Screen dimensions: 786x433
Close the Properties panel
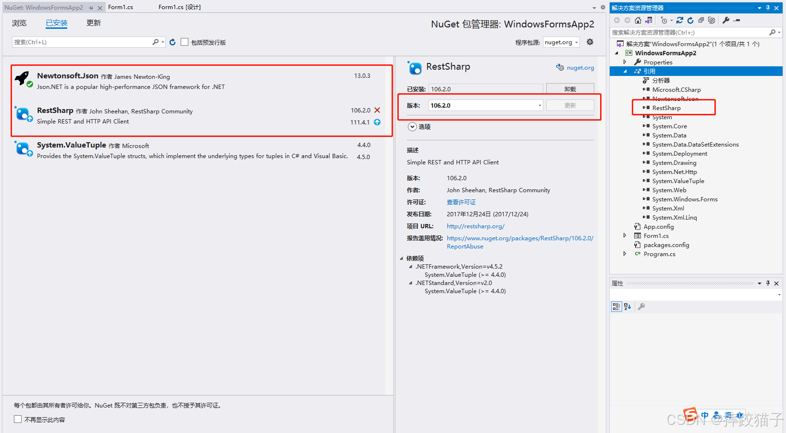coord(776,283)
